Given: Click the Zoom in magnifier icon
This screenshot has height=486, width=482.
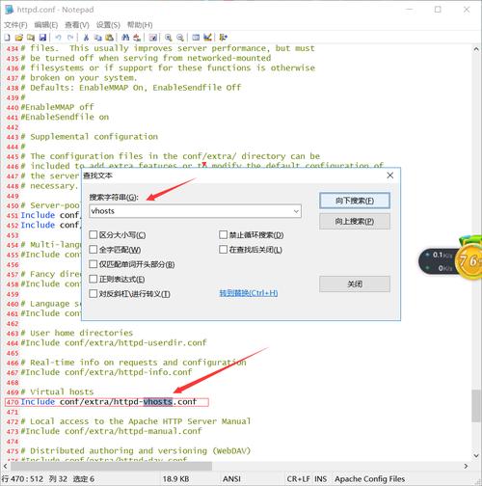Looking at the screenshot, I should [168, 38].
